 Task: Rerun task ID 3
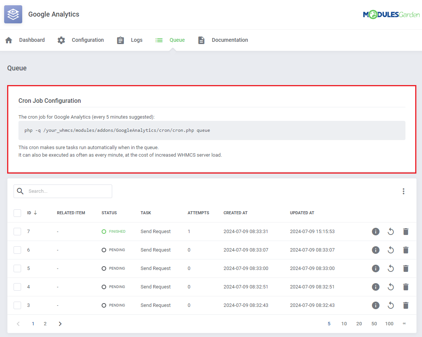pyautogui.click(x=391, y=305)
